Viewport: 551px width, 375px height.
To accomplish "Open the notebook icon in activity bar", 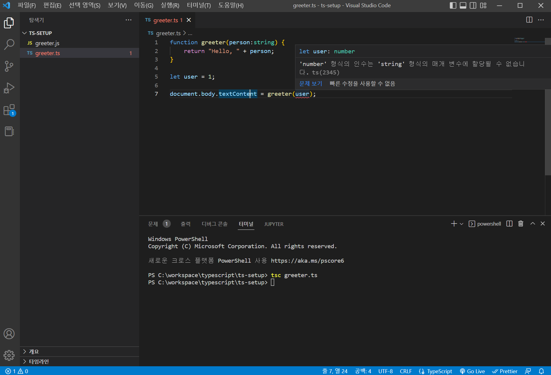I will coord(9,131).
